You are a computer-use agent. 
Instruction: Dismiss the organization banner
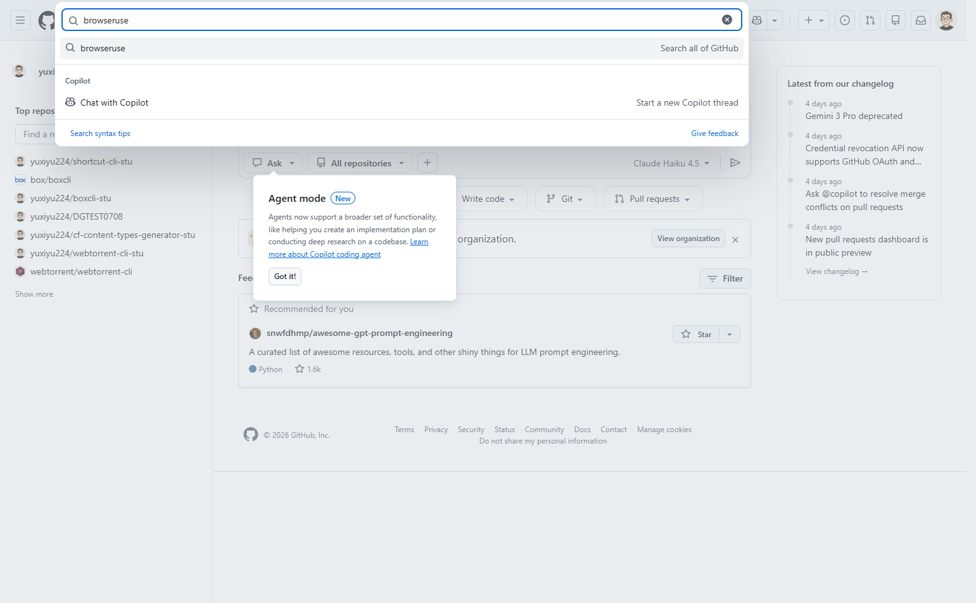click(735, 240)
